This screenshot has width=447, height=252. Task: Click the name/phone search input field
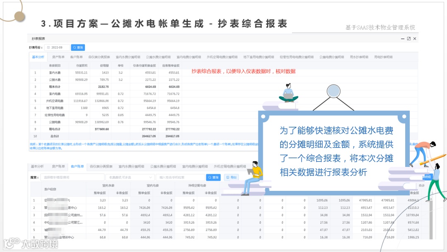click(x=180, y=177)
